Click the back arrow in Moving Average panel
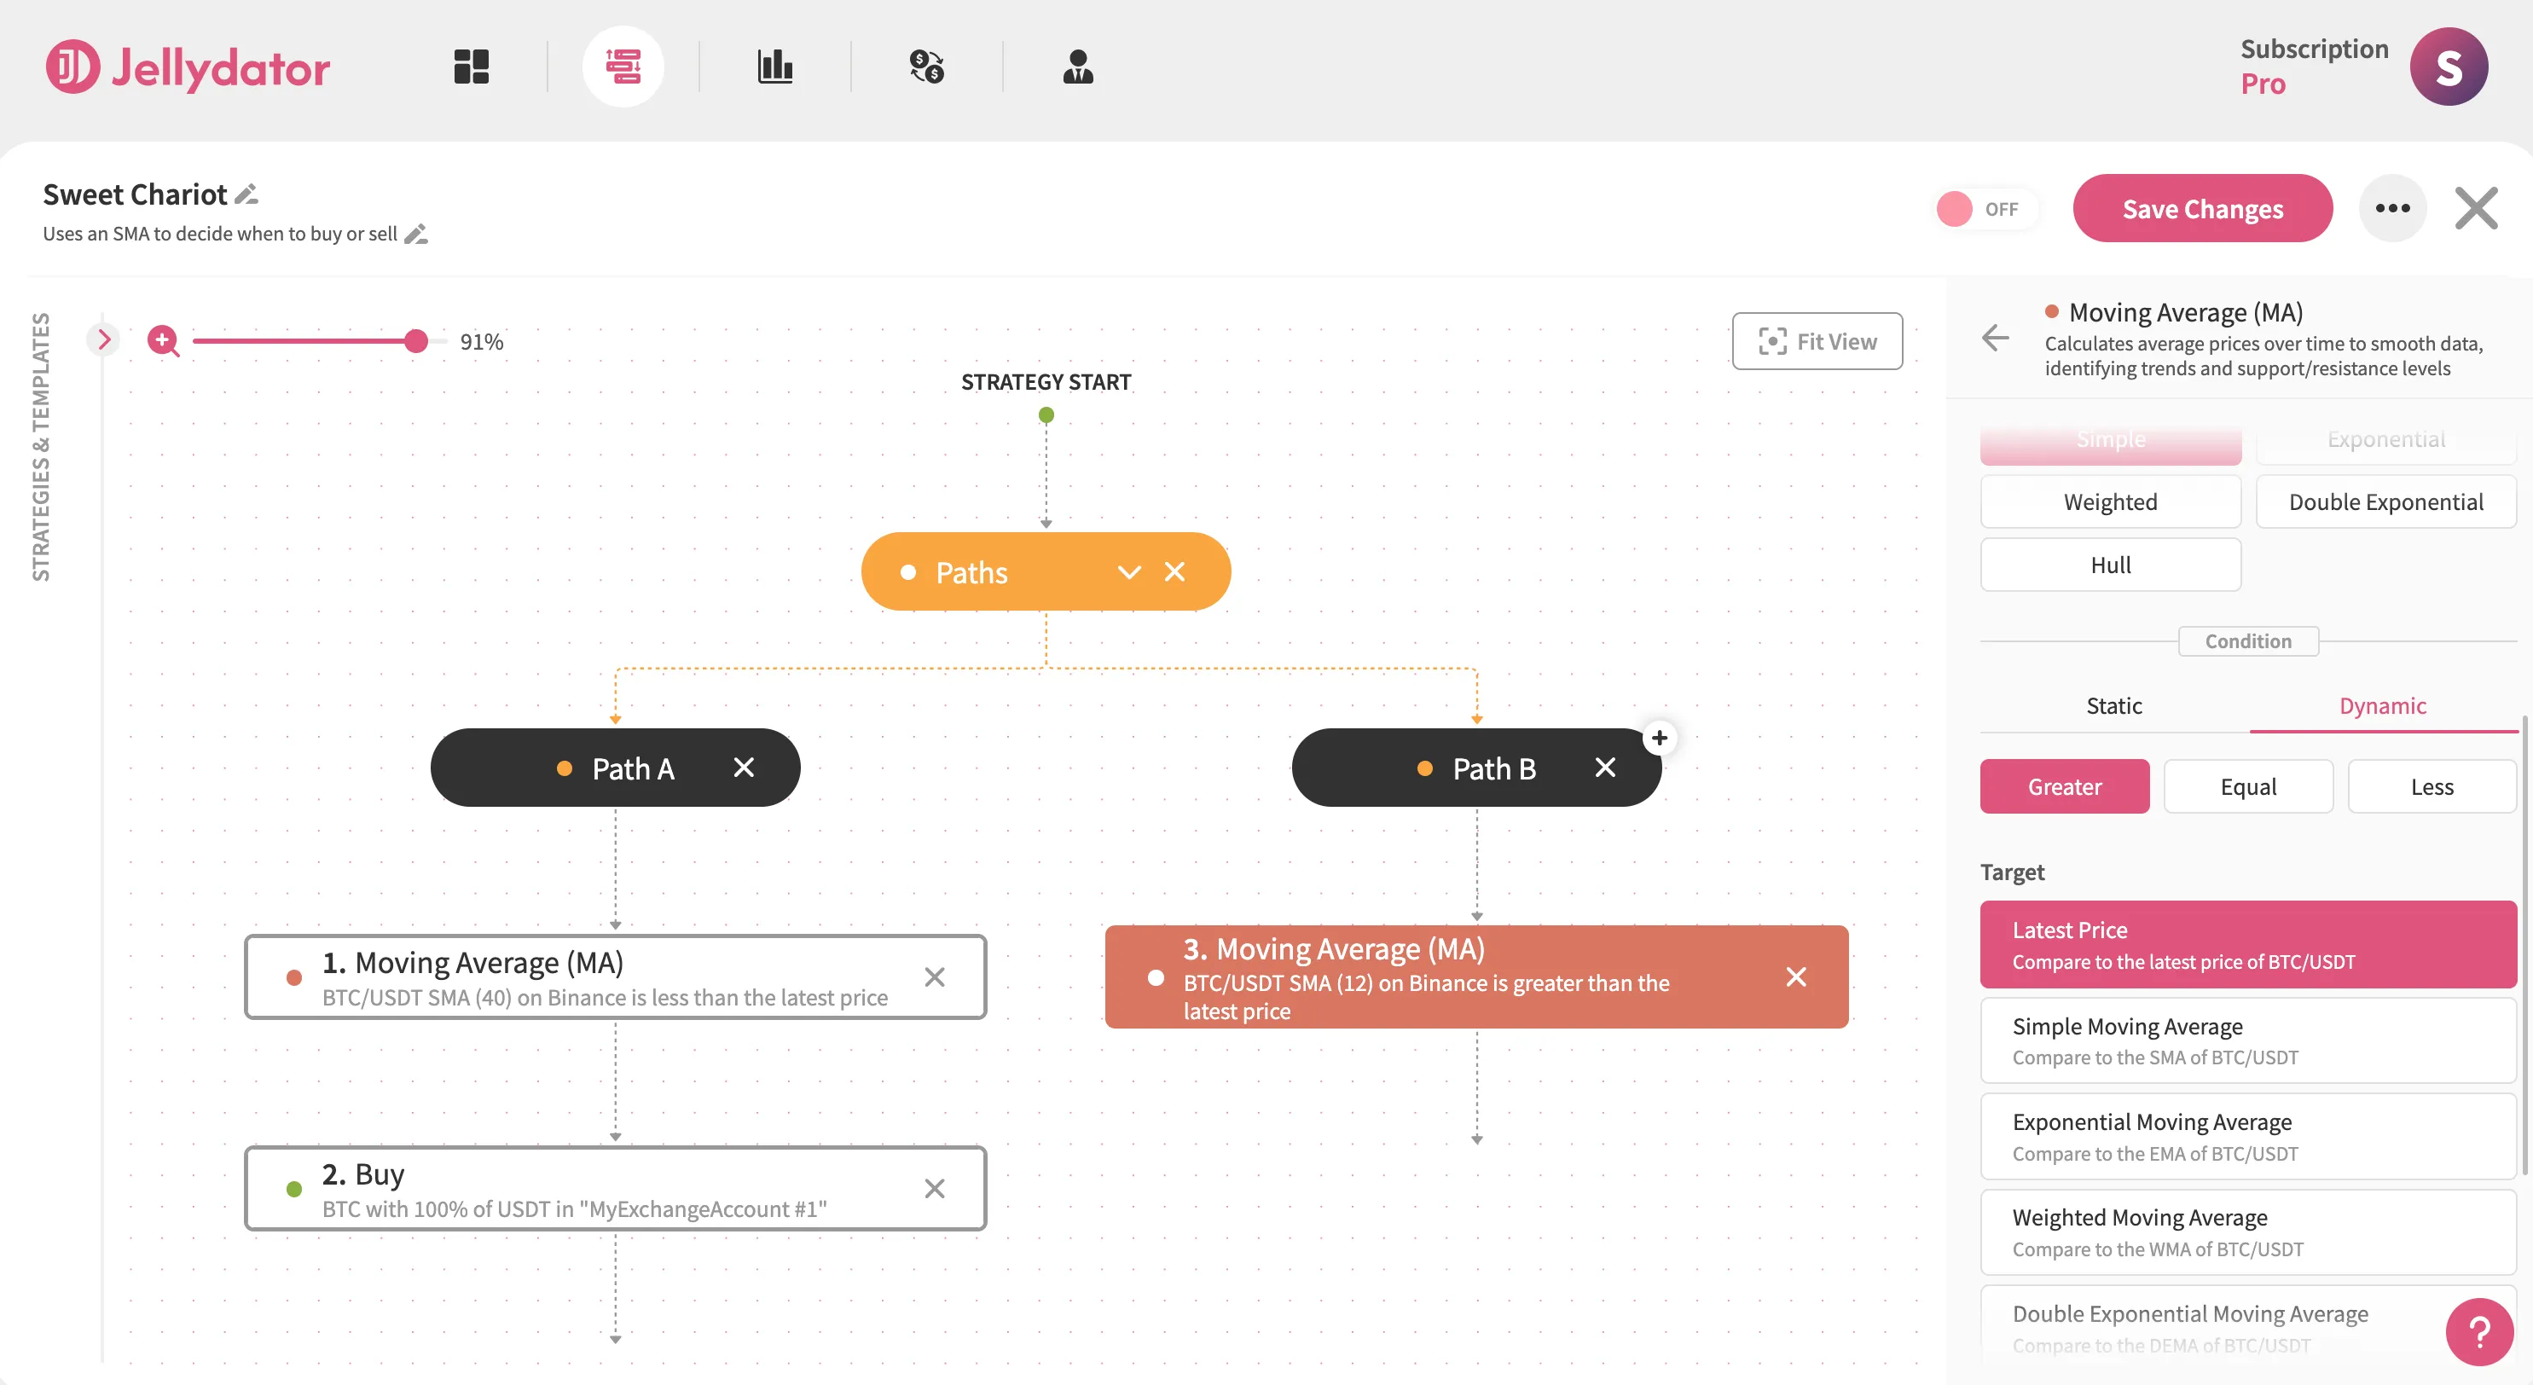2533x1385 pixels. coord(1995,338)
